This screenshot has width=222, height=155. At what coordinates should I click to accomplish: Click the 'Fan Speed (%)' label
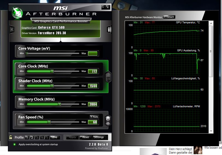pos(31,117)
